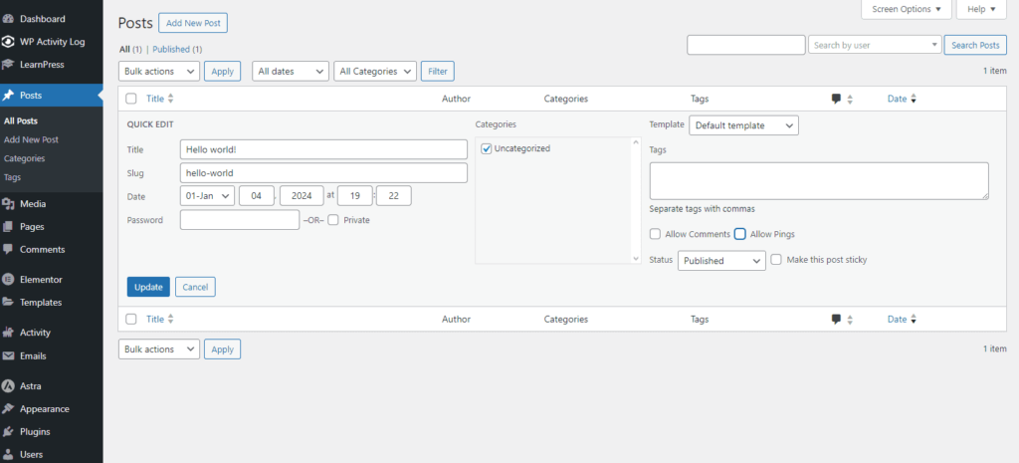The height and width of the screenshot is (463, 1019).
Task: Open LearnPress via its sidebar icon
Action: [9, 65]
